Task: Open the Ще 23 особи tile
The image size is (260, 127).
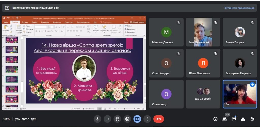Action: 203,94
